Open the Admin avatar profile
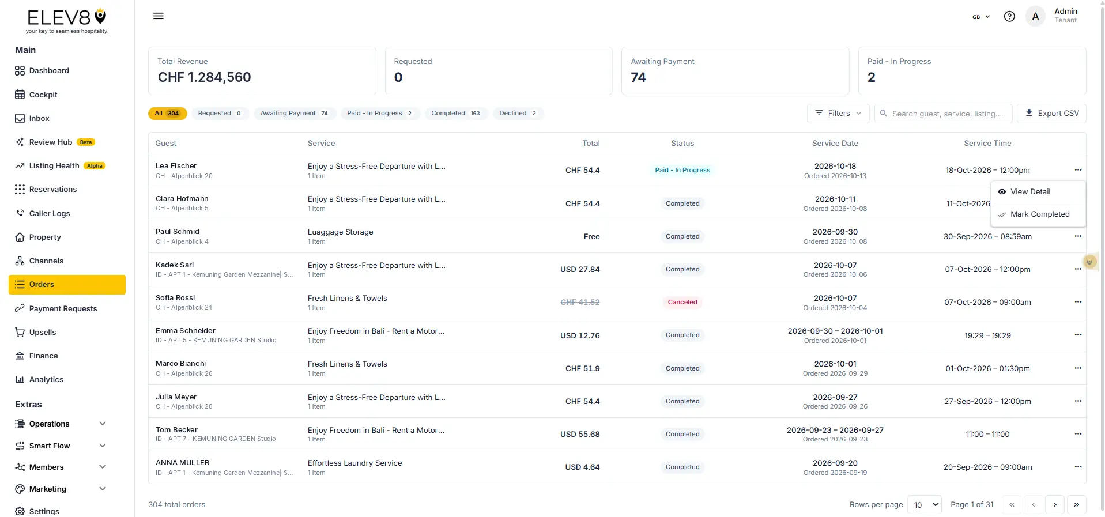 click(1035, 17)
